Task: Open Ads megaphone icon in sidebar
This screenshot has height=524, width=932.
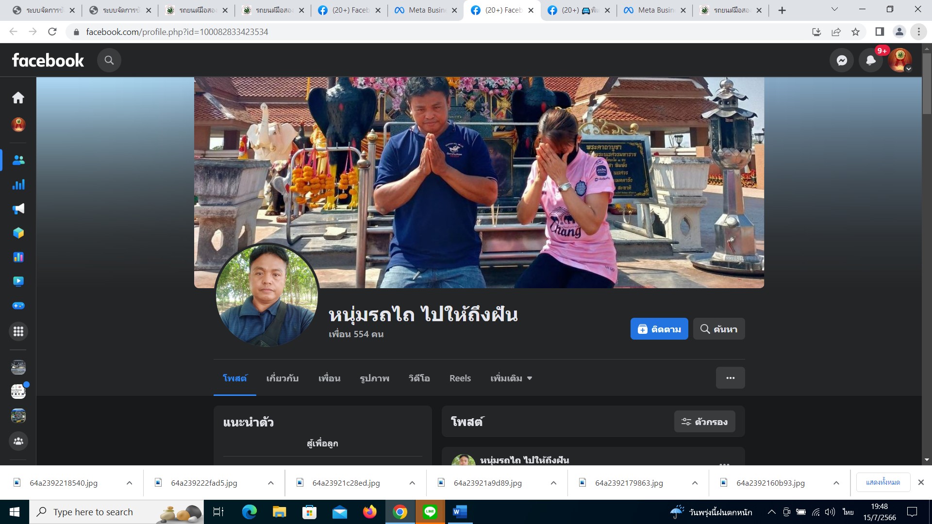Action: [x=18, y=209]
